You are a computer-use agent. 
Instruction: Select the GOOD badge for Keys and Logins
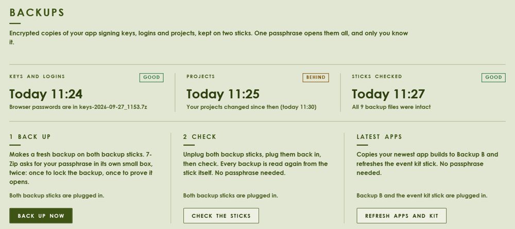(151, 77)
